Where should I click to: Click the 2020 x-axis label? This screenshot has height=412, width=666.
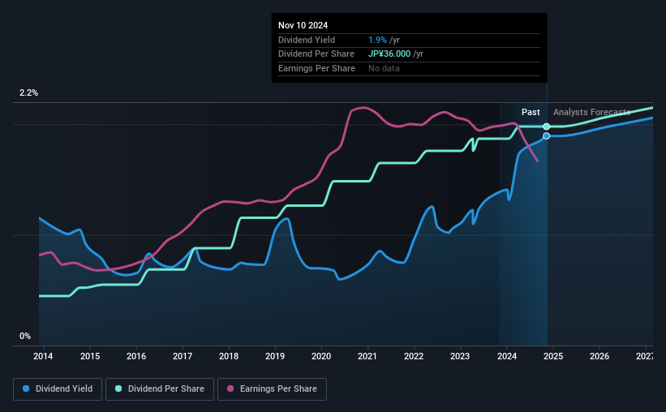click(x=321, y=356)
